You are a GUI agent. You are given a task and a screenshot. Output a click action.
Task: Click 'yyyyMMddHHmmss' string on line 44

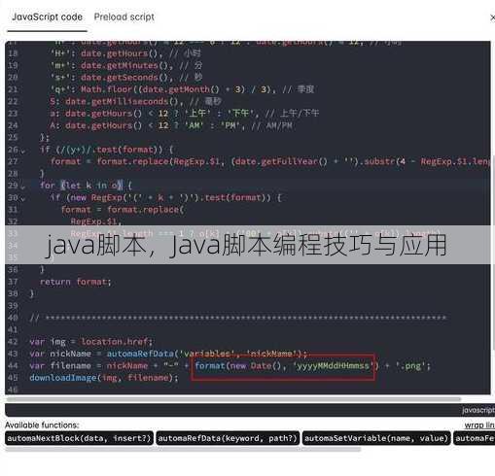(333, 366)
